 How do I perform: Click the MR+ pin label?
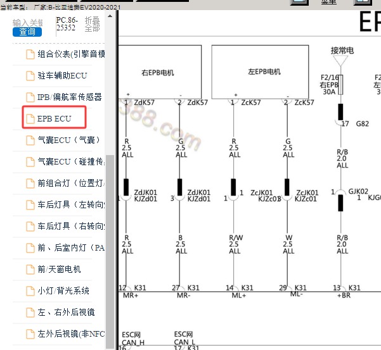[131, 296]
